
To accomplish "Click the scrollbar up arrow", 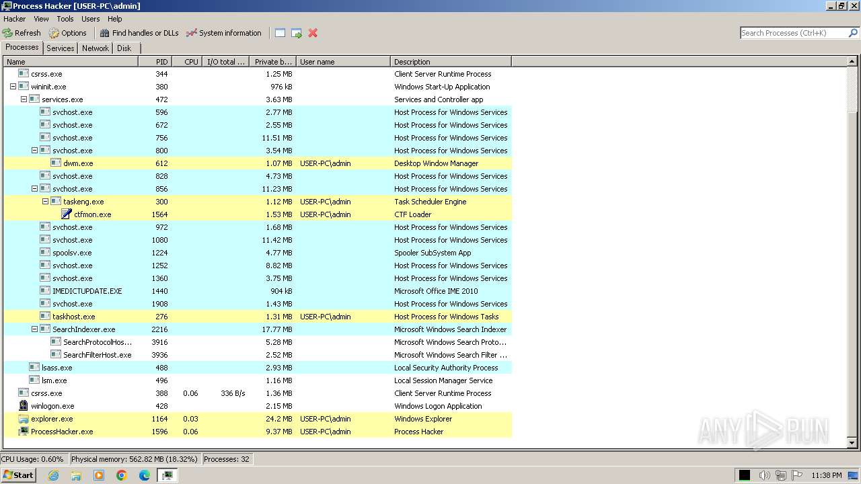I will 852,62.
